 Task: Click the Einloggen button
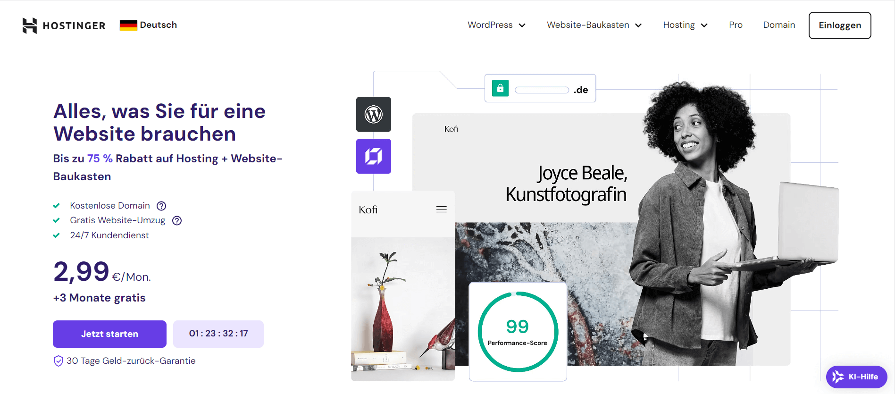[839, 25]
